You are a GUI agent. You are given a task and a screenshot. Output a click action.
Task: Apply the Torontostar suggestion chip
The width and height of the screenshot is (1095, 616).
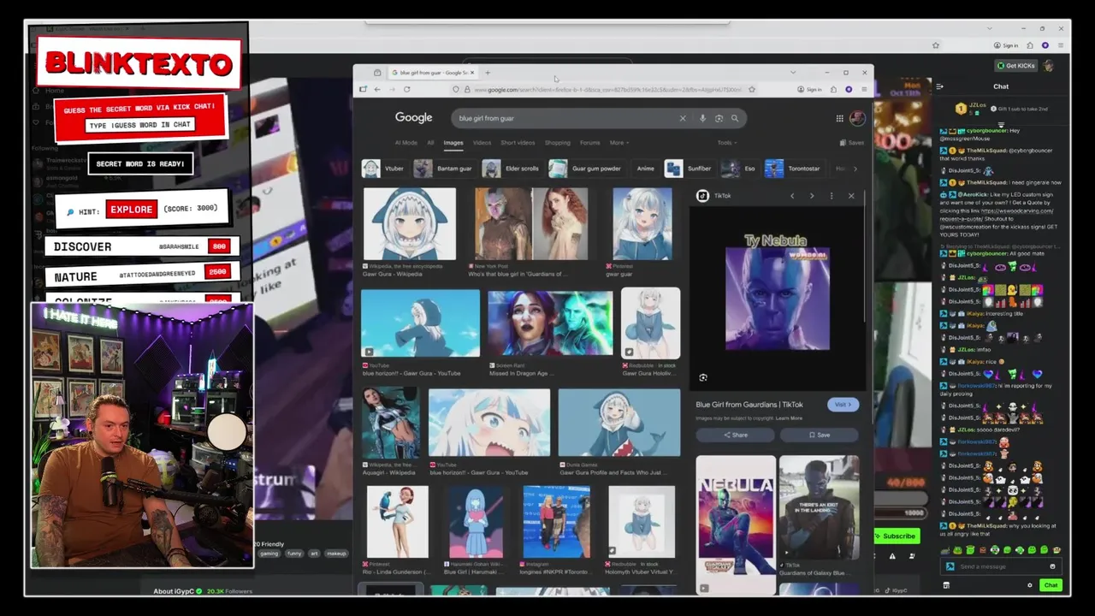click(794, 169)
